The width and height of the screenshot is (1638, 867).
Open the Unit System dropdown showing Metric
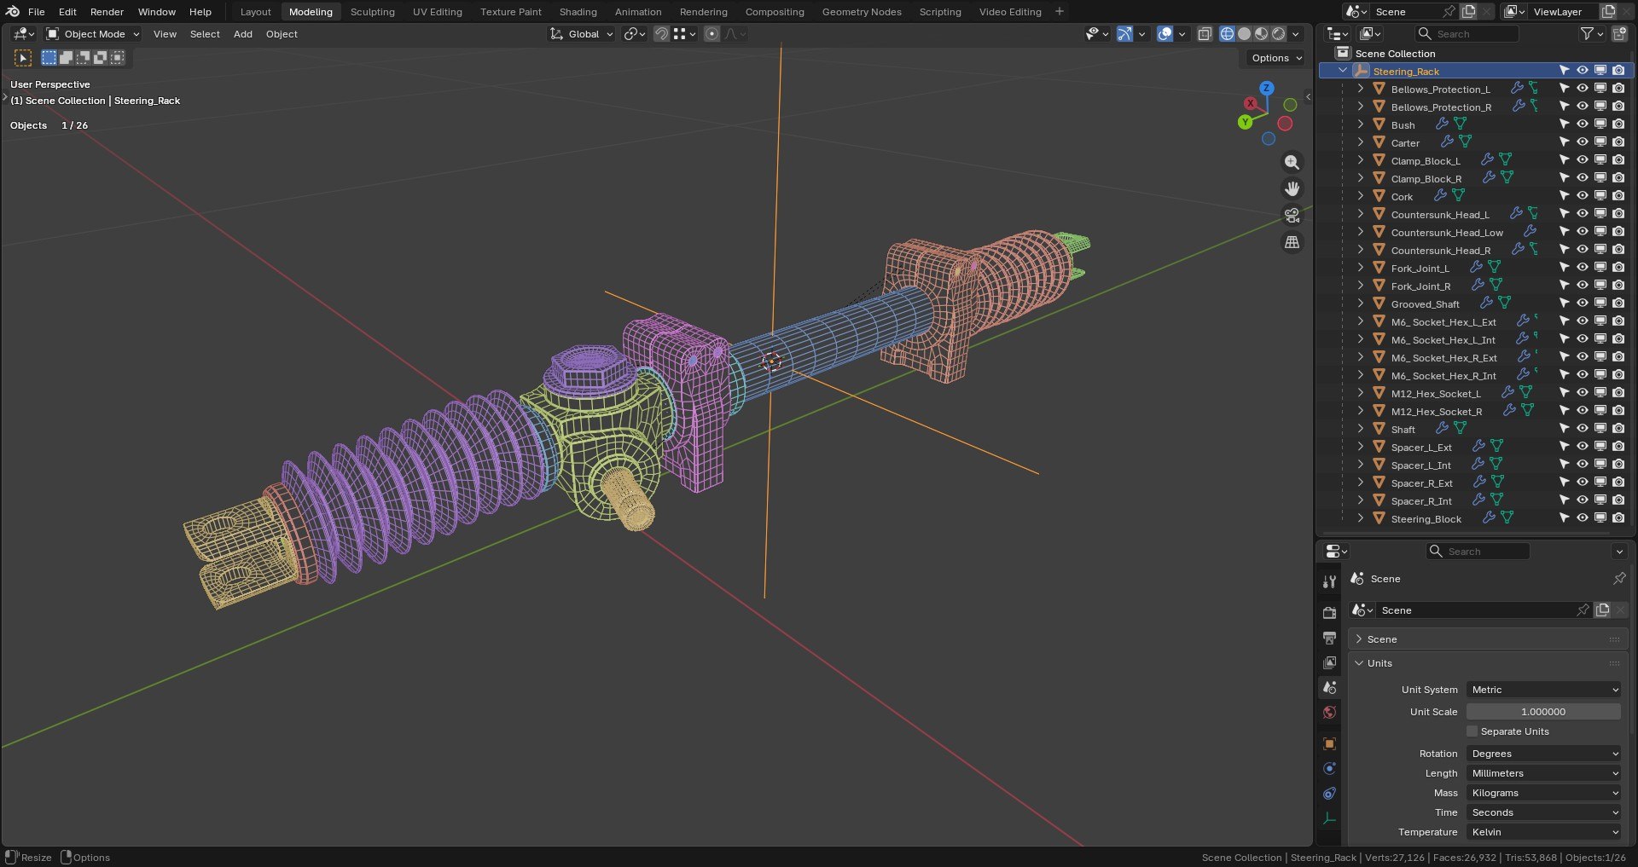click(x=1543, y=690)
